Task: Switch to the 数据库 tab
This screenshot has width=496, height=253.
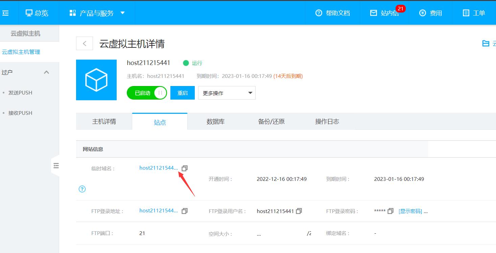Action: point(215,121)
